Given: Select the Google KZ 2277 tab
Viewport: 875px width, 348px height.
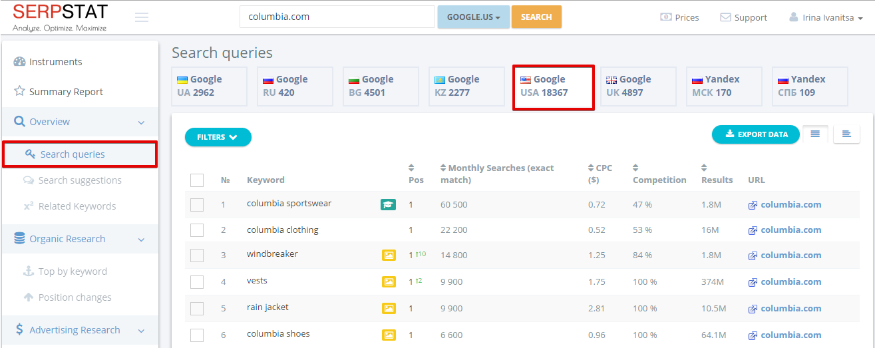Looking at the screenshot, I should pos(466,86).
